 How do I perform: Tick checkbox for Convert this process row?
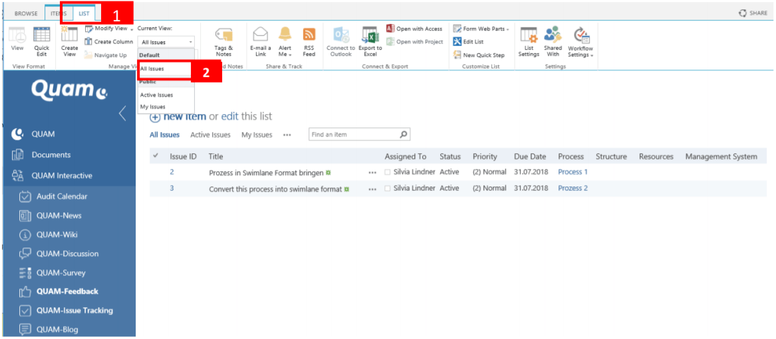tap(388, 189)
